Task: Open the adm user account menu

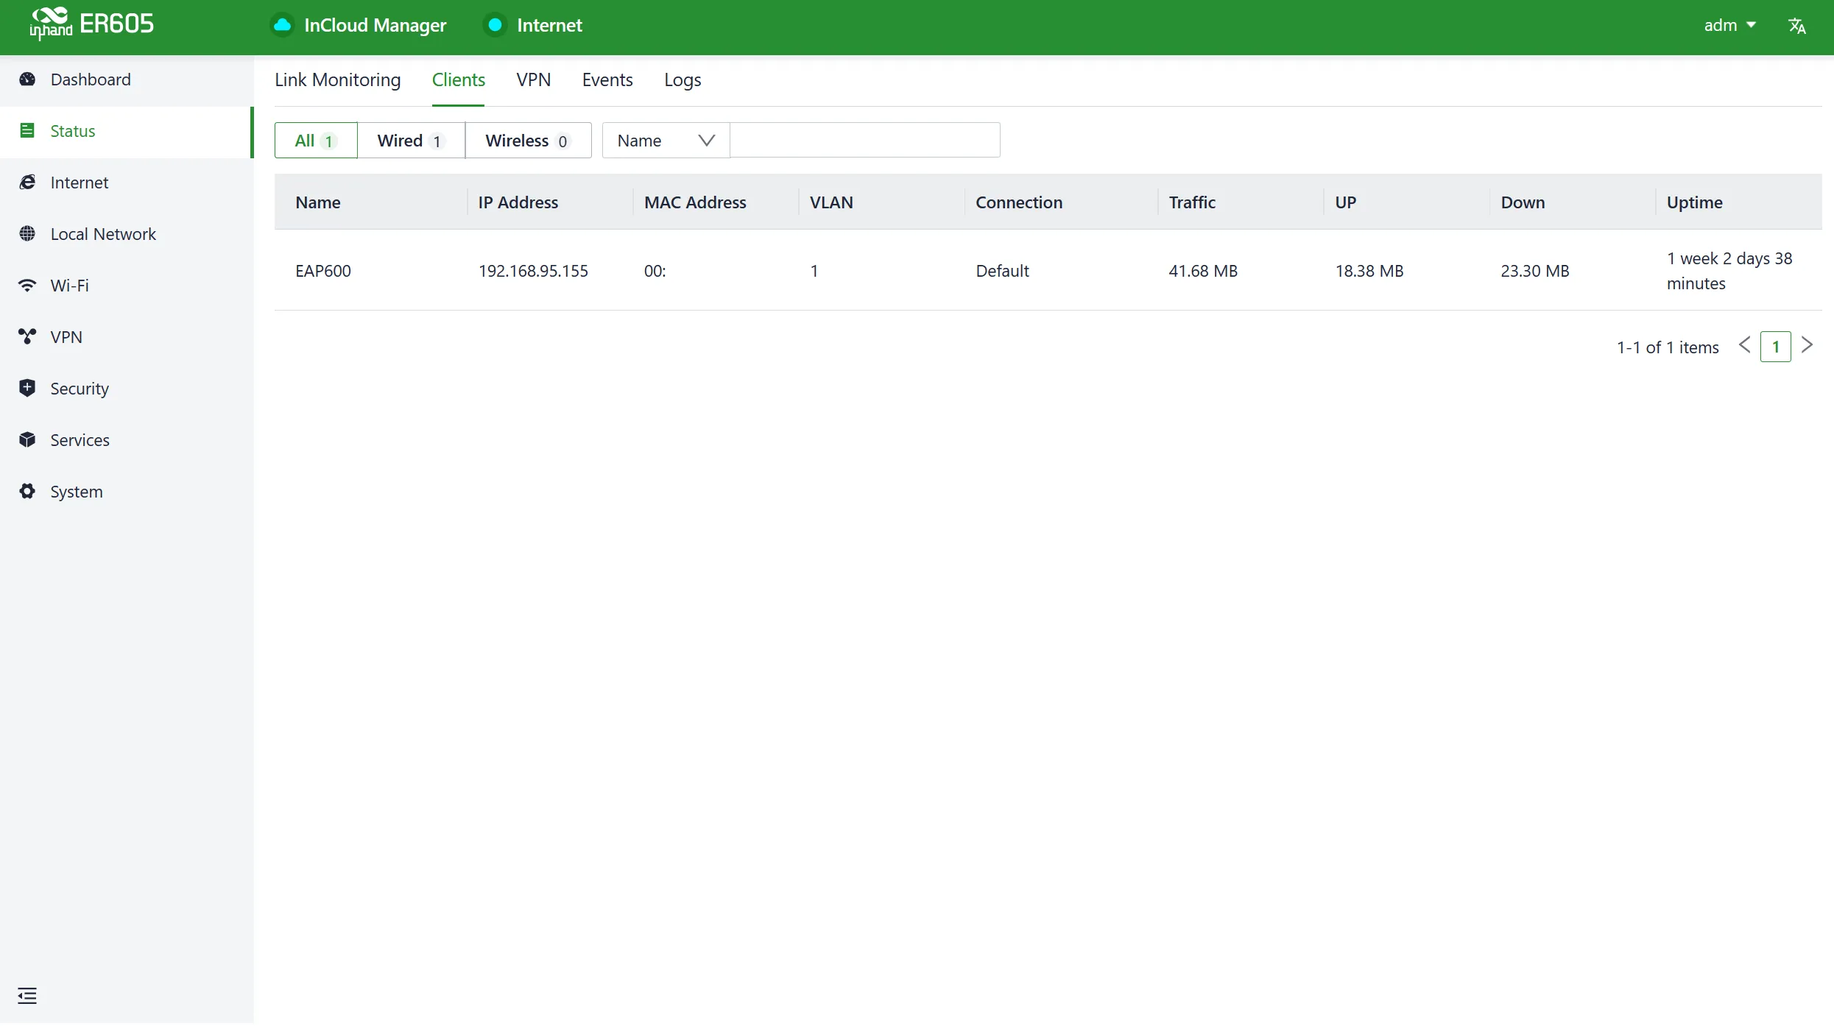Action: (1729, 26)
